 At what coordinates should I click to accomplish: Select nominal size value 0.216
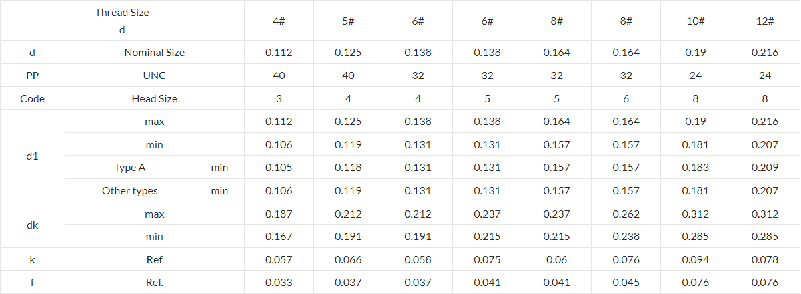(x=765, y=53)
